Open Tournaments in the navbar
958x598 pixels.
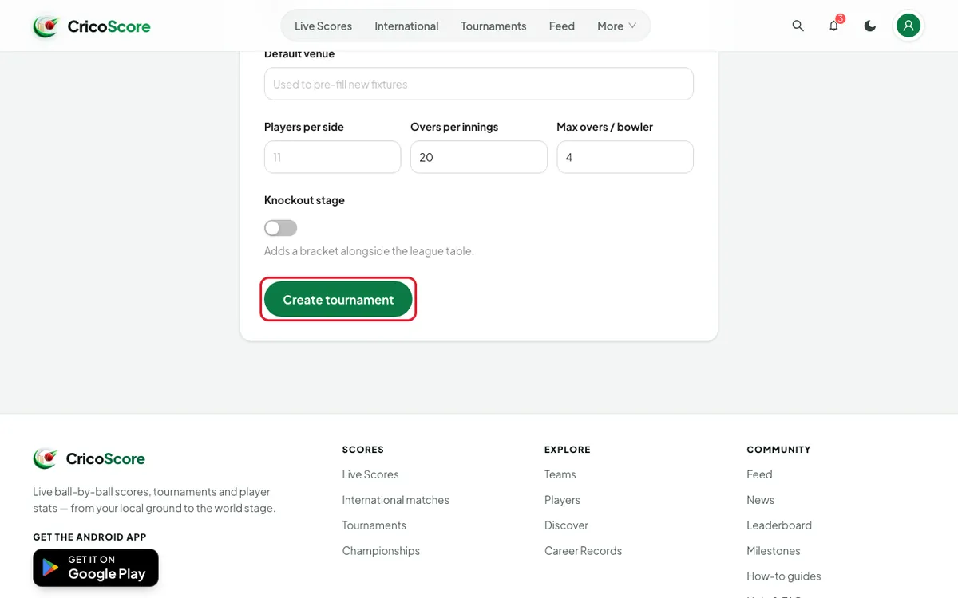pos(493,26)
